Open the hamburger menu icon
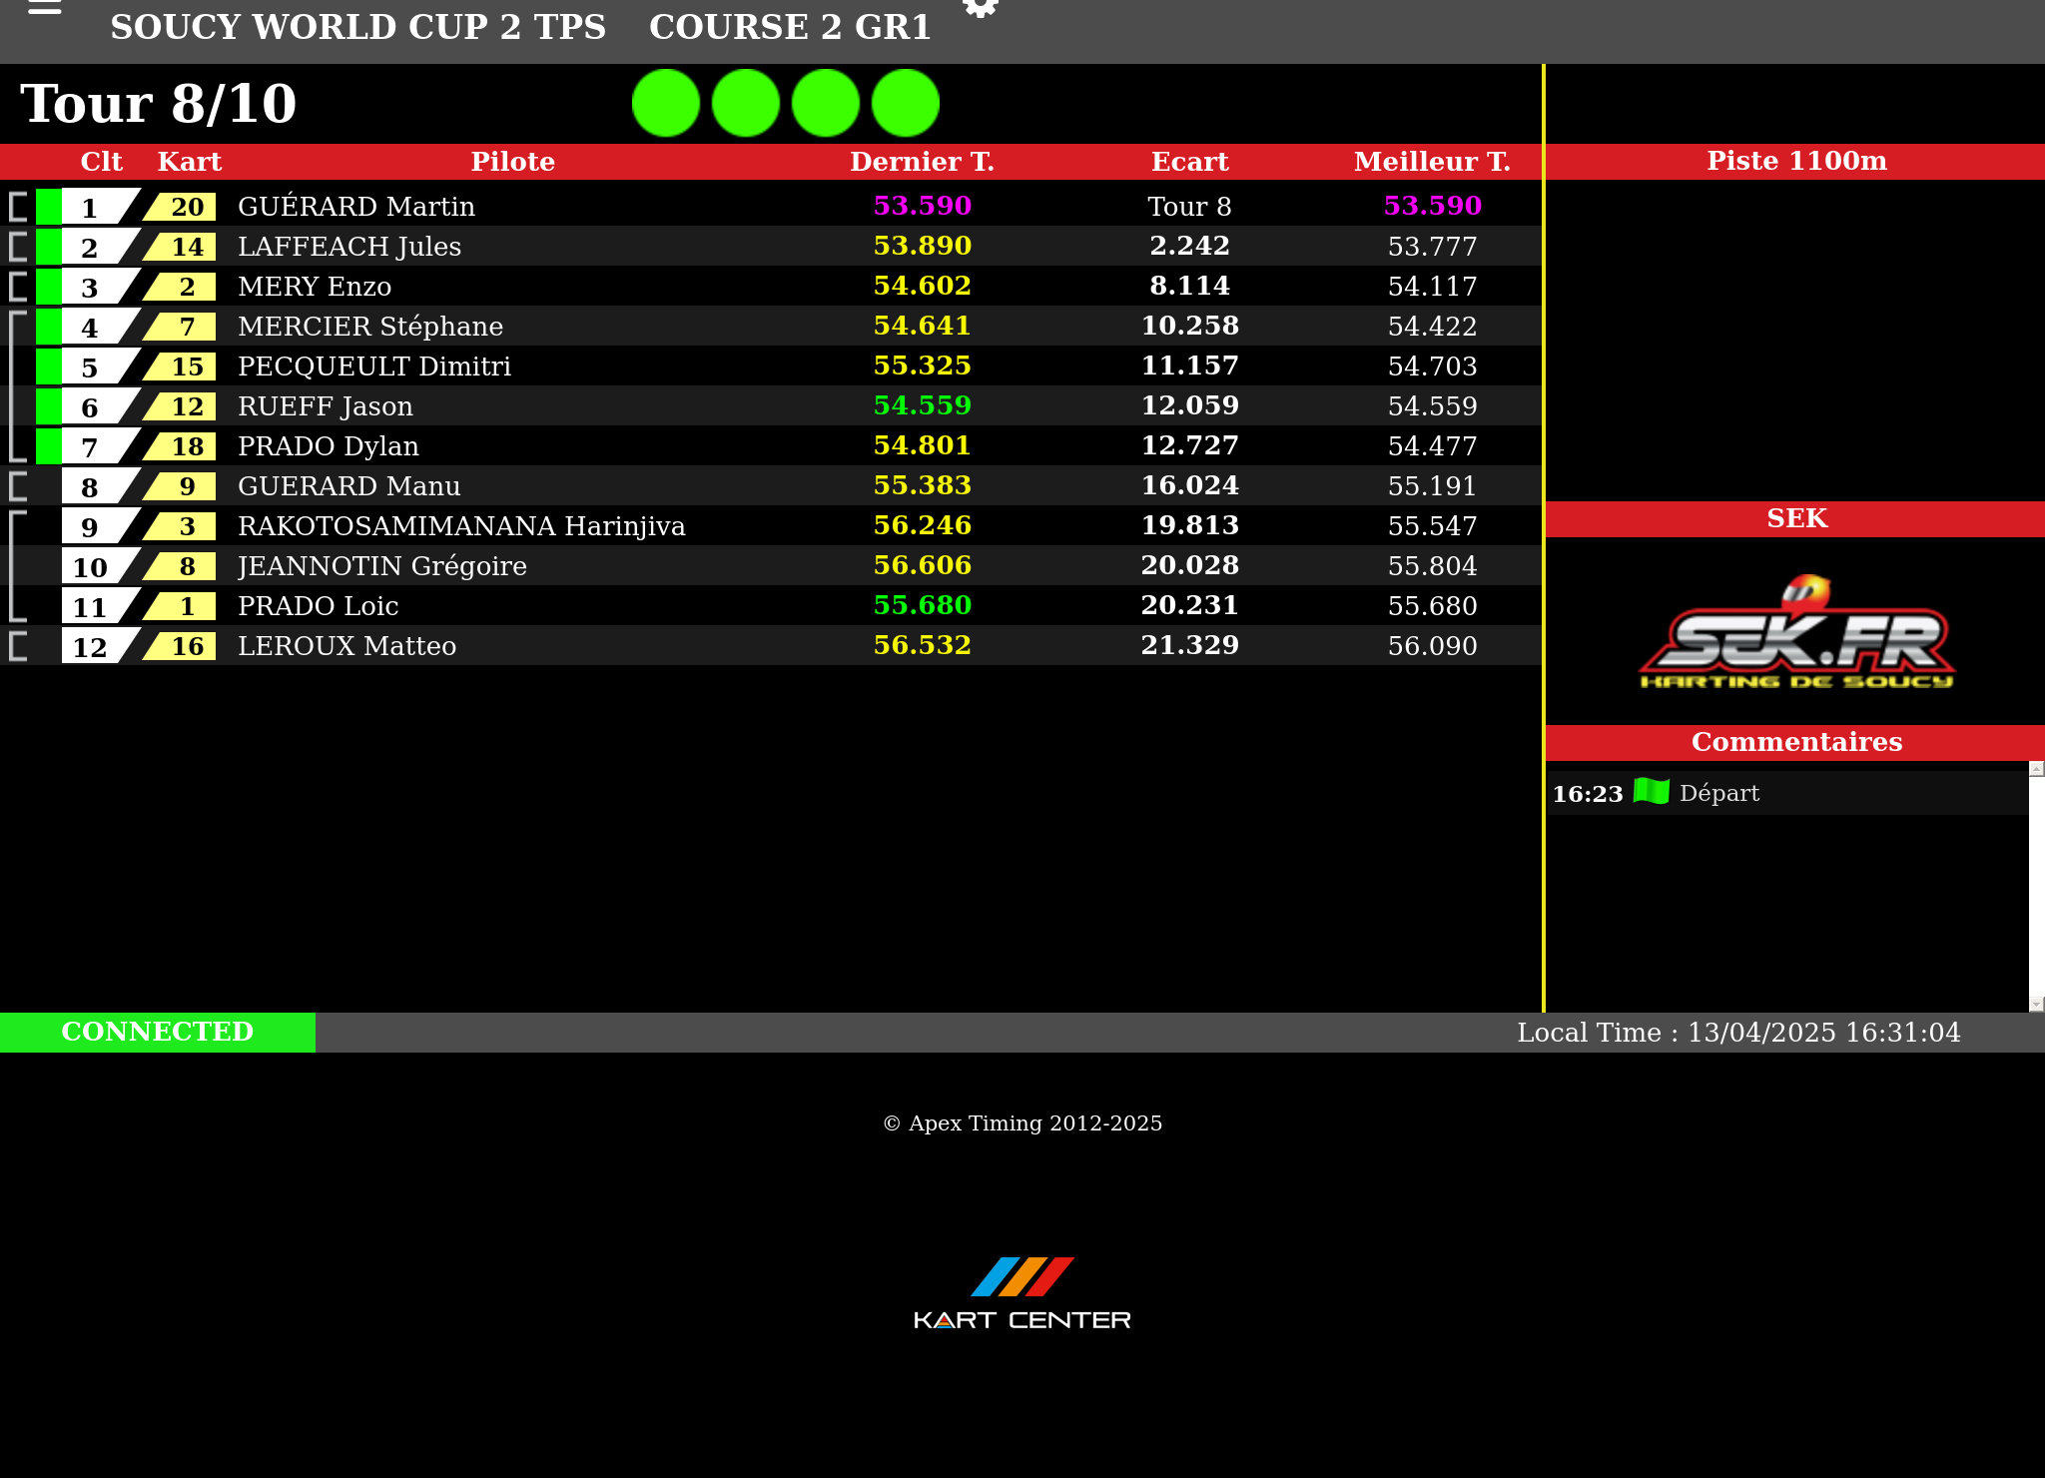The height and width of the screenshot is (1478, 2045). [x=44, y=8]
